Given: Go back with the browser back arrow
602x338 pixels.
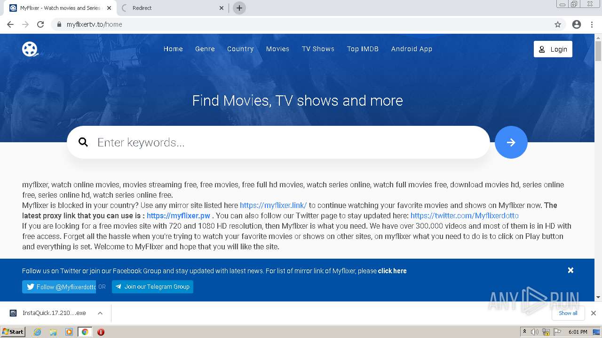Looking at the screenshot, I should point(10,24).
